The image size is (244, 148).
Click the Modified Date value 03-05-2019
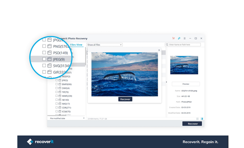[x=186, y=113]
